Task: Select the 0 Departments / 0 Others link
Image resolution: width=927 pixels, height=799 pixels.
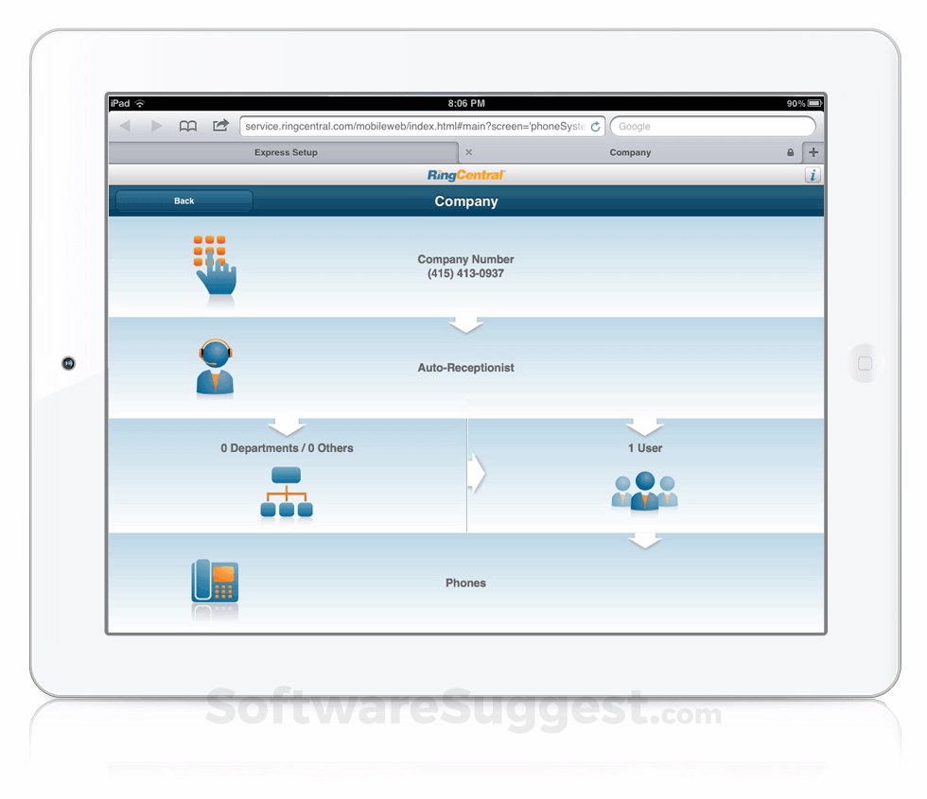Action: pos(286,447)
